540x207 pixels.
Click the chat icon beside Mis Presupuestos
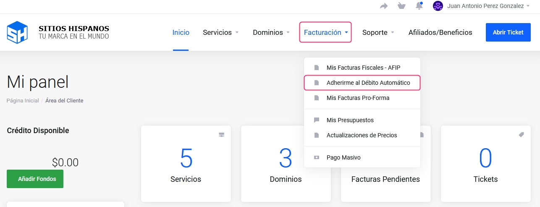[x=317, y=120]
